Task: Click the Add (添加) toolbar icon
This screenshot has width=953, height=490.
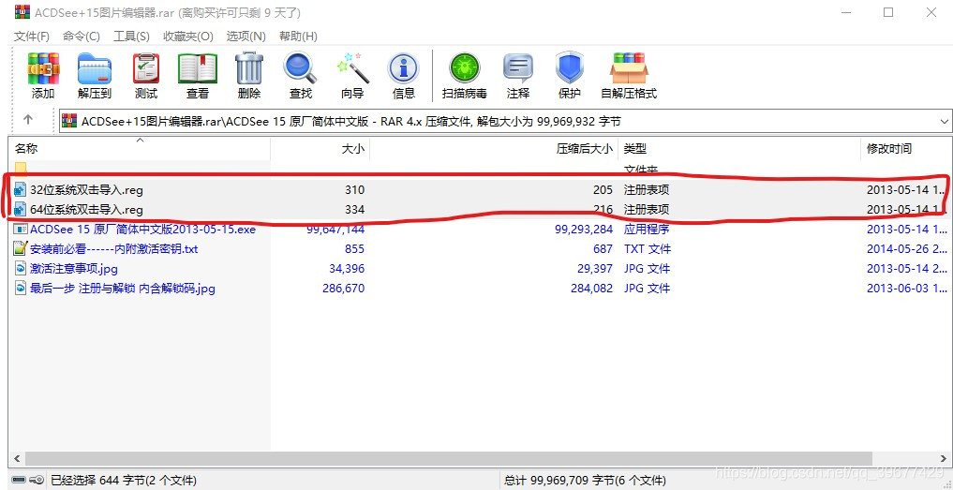Action: point(43,76)
